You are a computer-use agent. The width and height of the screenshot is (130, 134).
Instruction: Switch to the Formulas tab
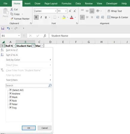tap(66, 4)
